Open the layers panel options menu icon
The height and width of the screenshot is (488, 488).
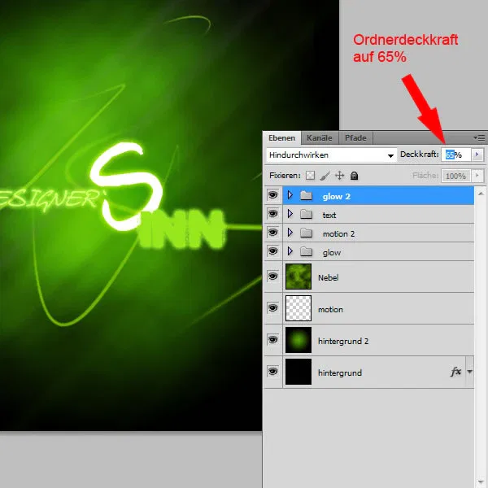click(x=479, y=137)
